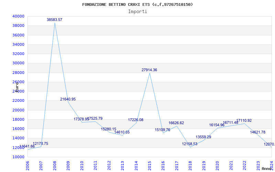Click the 2007 x-axis year label
Viewport: 275px width, 172px height.
pyautogui.click(x=41, y=165)
